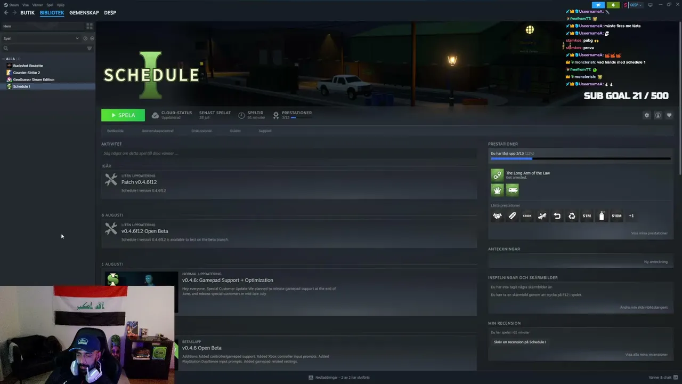Open v0.4.6f12 Open Beta news
This screenshot has height=384, width=682.
coord(289,233)
